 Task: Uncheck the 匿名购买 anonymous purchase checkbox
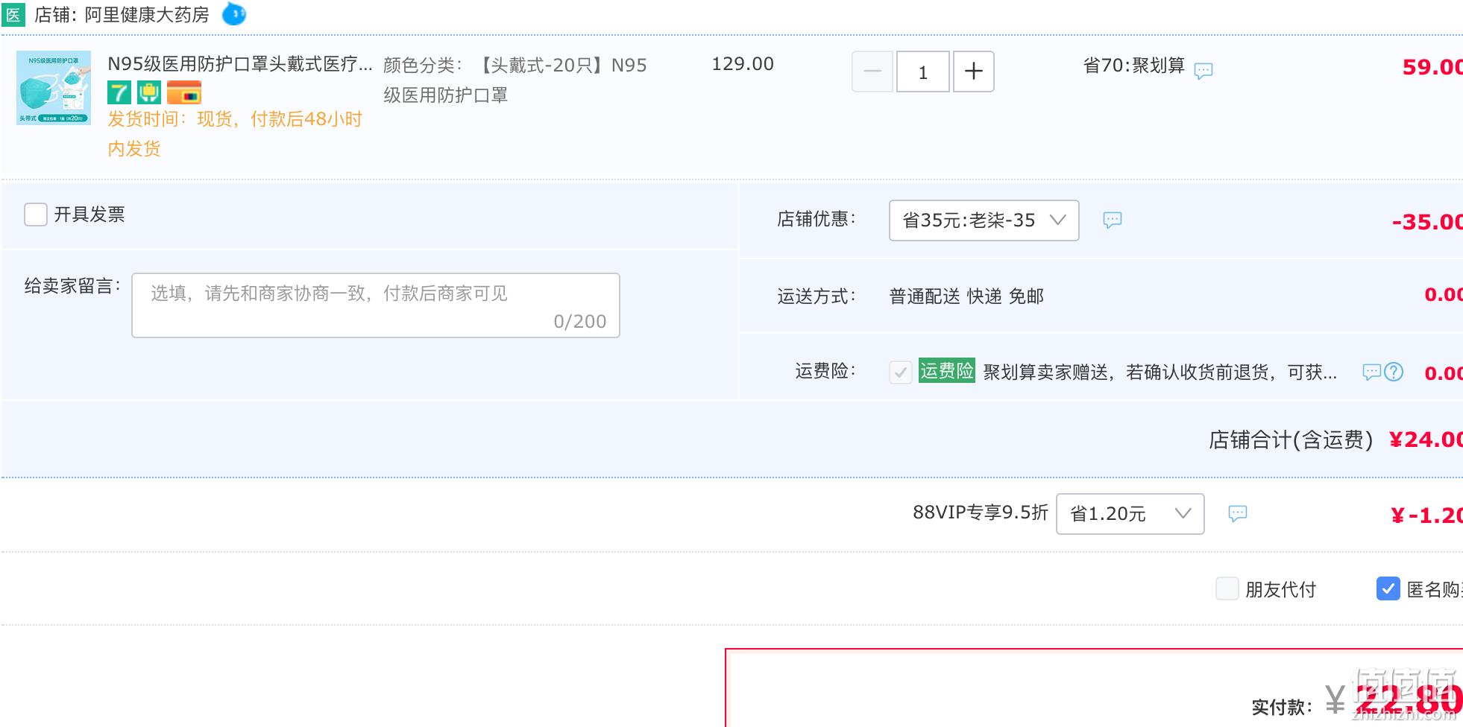click(x=1388, y=588)
